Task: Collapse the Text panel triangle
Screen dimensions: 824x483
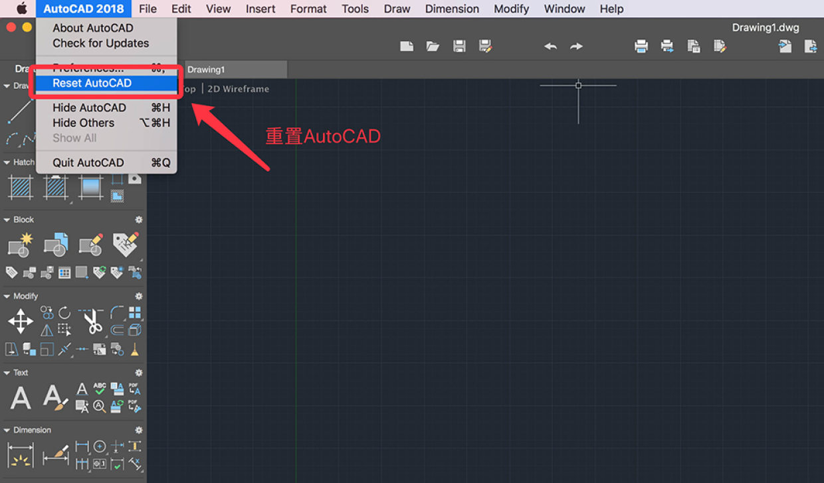Action: [7, 373]
